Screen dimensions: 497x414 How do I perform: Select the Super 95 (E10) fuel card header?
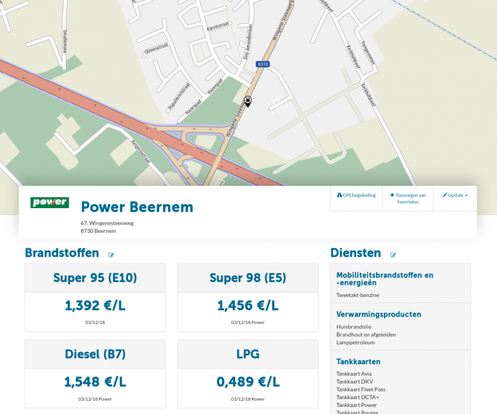click(x=95, y=278)
